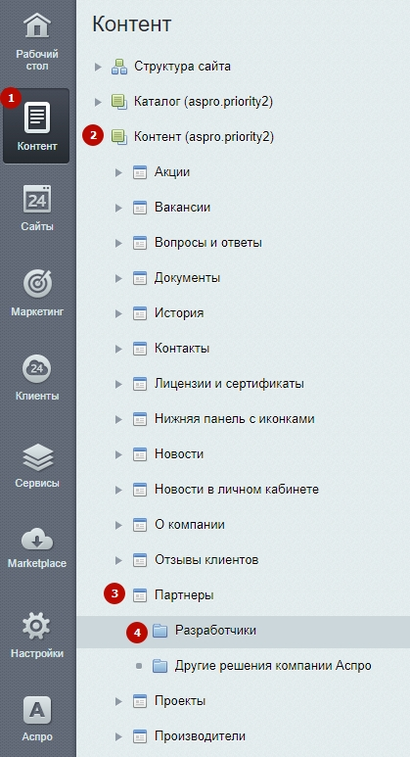
Task: Open the Сайты 24 calendar icon
Action: coord(37,199)
